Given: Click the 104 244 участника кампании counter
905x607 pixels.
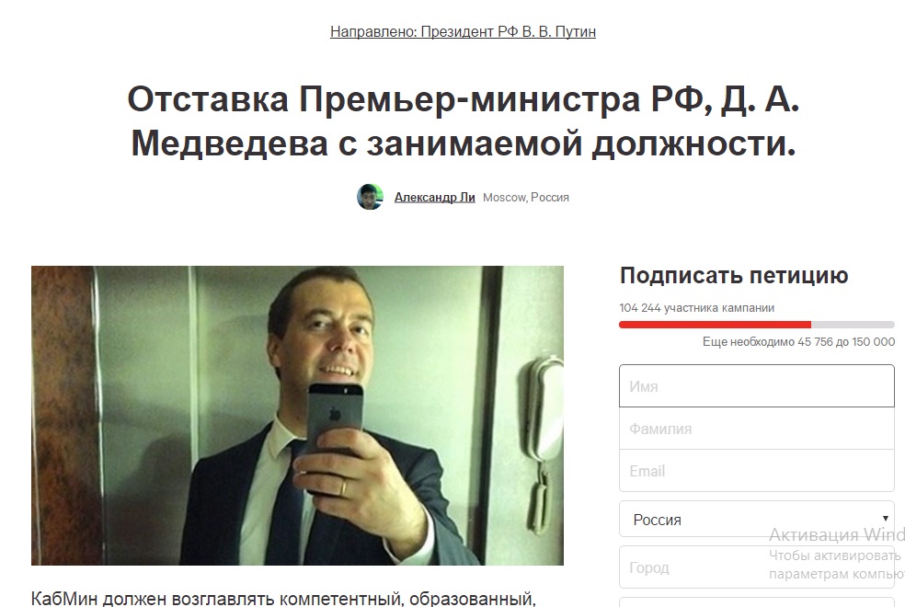Looking at the screenshot, I should click(x=696, y=307).
